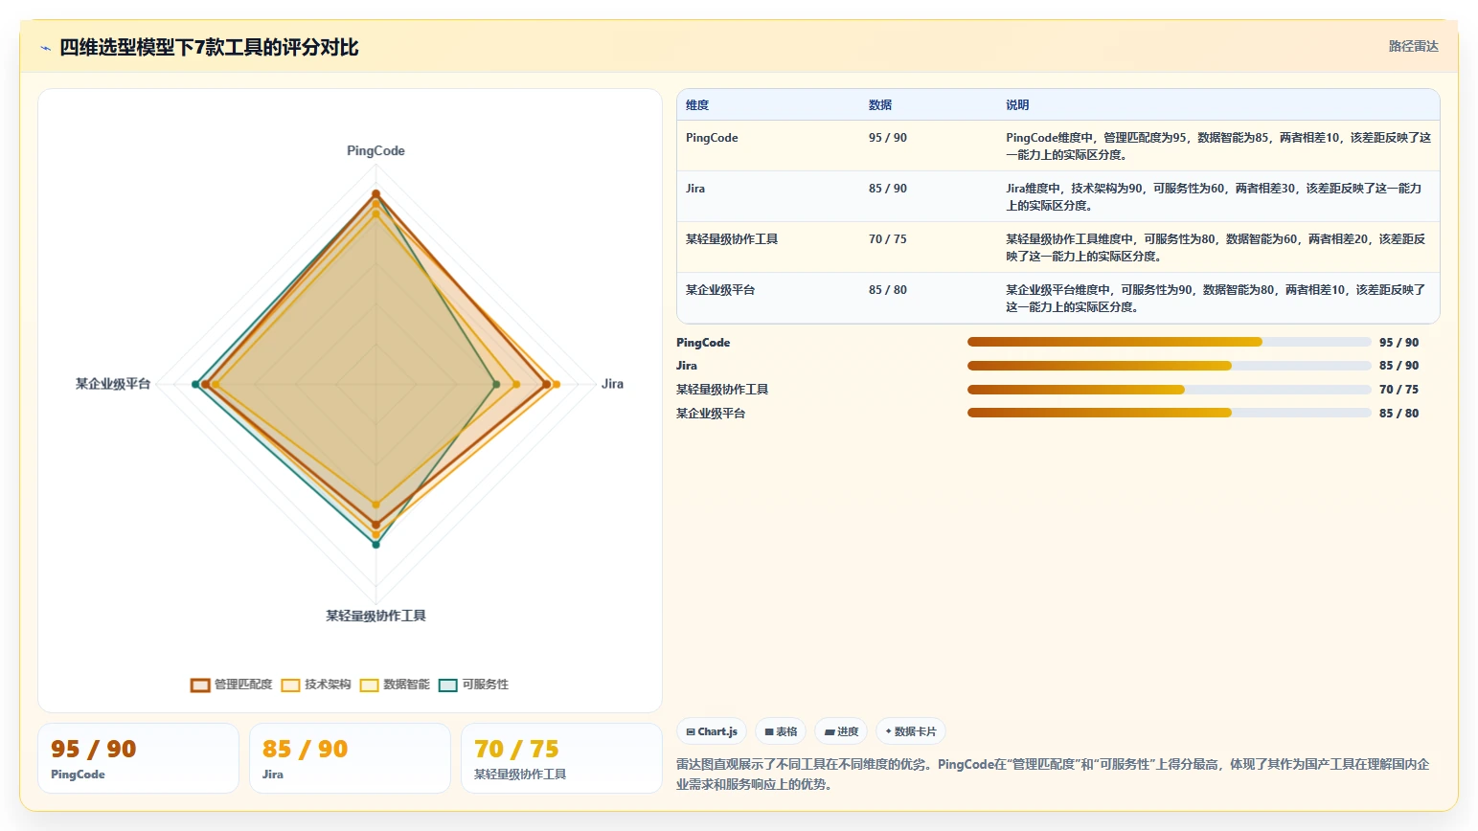Open the 70 / 75 某轻量级协作工具 card
This screenshot has height=831, width=1478.
tap(561, 758)
